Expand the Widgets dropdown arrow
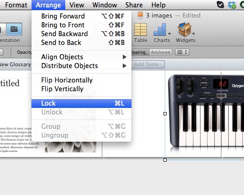244x195 pixels. 194,34
